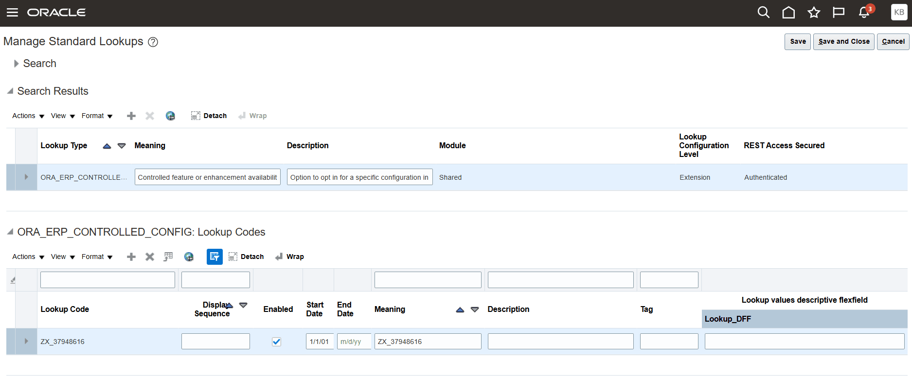The width and height of the screenshot is (912, 378).
Task: Open translation editor for Lookup Codes
Action: [189, 257]
